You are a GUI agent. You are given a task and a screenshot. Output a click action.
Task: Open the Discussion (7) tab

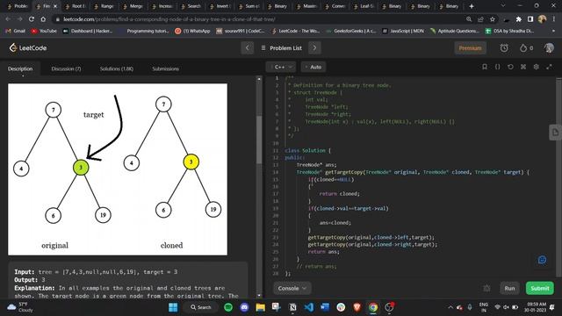(x=66, y=68)
